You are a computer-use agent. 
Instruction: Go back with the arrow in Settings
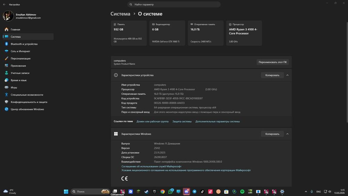4,5
